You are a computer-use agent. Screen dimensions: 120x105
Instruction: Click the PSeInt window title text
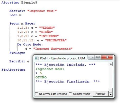(63, 58)
